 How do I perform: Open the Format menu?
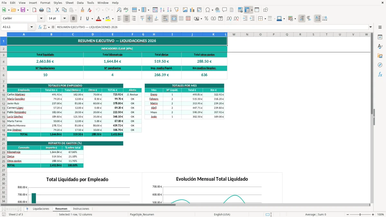tap(45, 3)
